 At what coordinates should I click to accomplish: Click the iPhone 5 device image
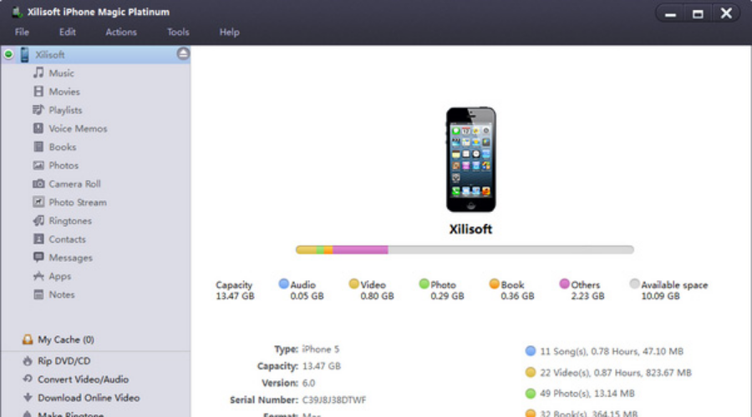click(471, 159)
